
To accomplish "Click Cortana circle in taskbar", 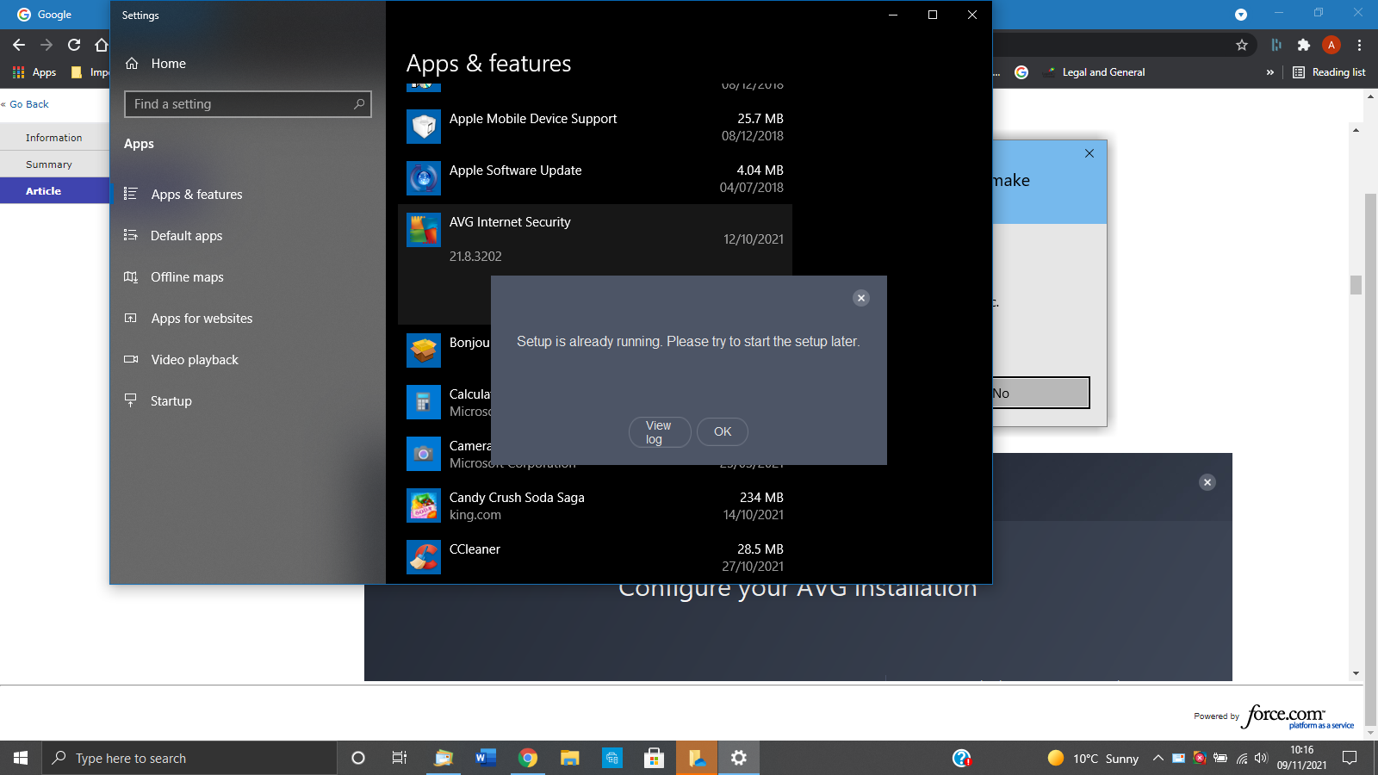I will [358, 758].
